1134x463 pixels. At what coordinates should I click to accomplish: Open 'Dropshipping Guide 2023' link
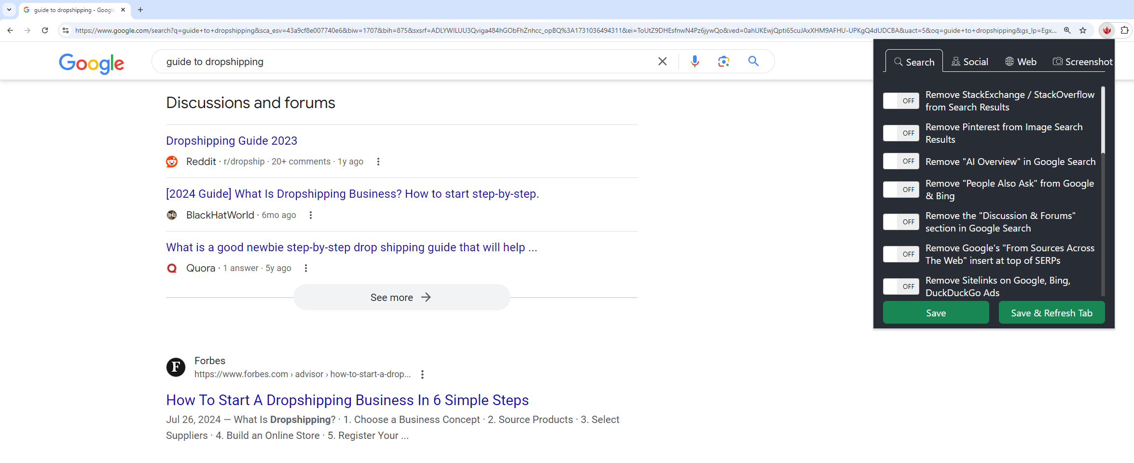pos(232,141)
